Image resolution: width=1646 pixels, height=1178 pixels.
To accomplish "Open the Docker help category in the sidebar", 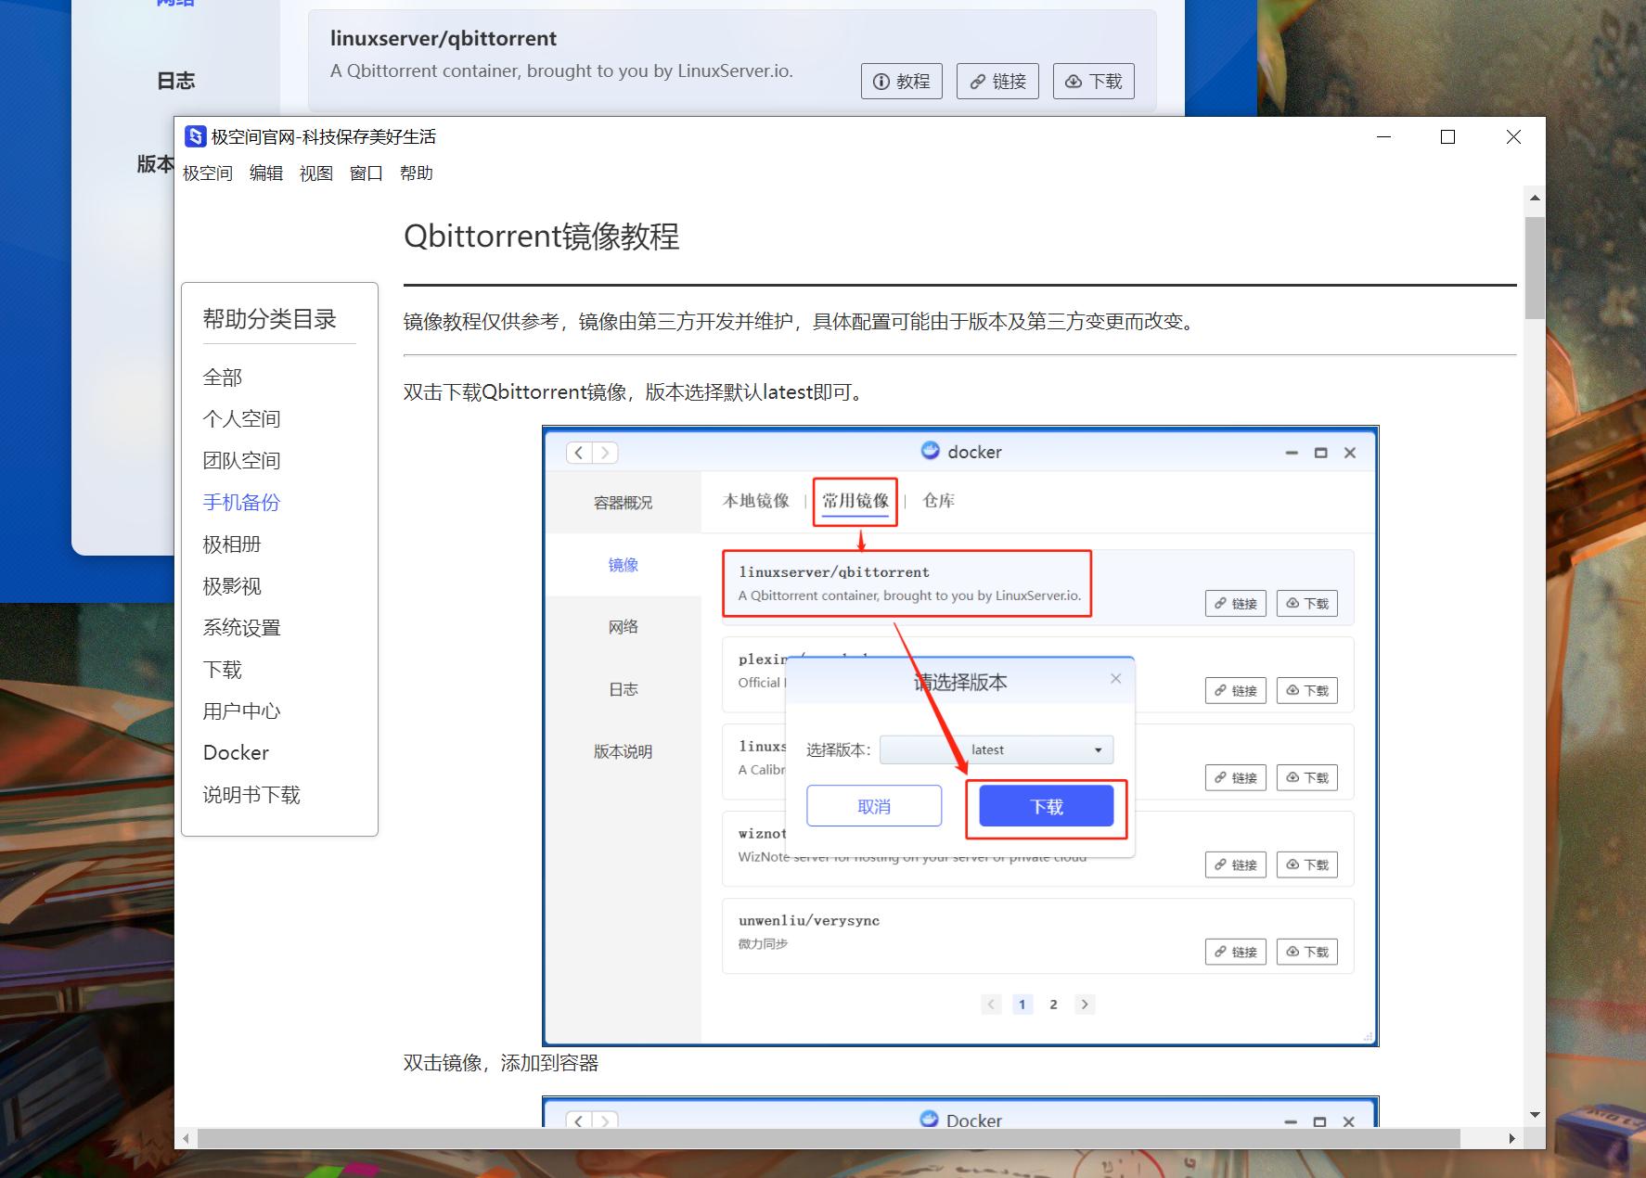I will [235, 752].
